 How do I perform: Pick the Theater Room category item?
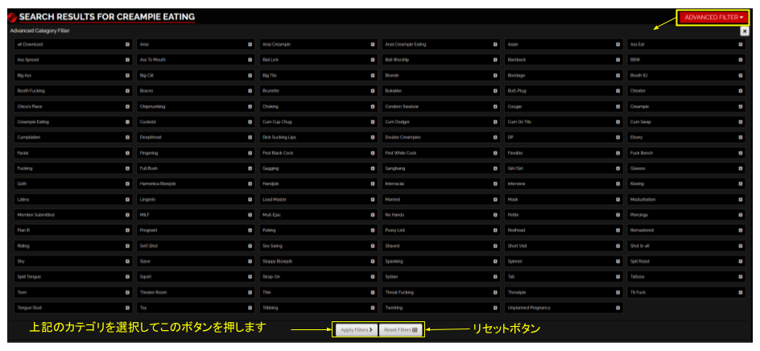click(195, 292)
